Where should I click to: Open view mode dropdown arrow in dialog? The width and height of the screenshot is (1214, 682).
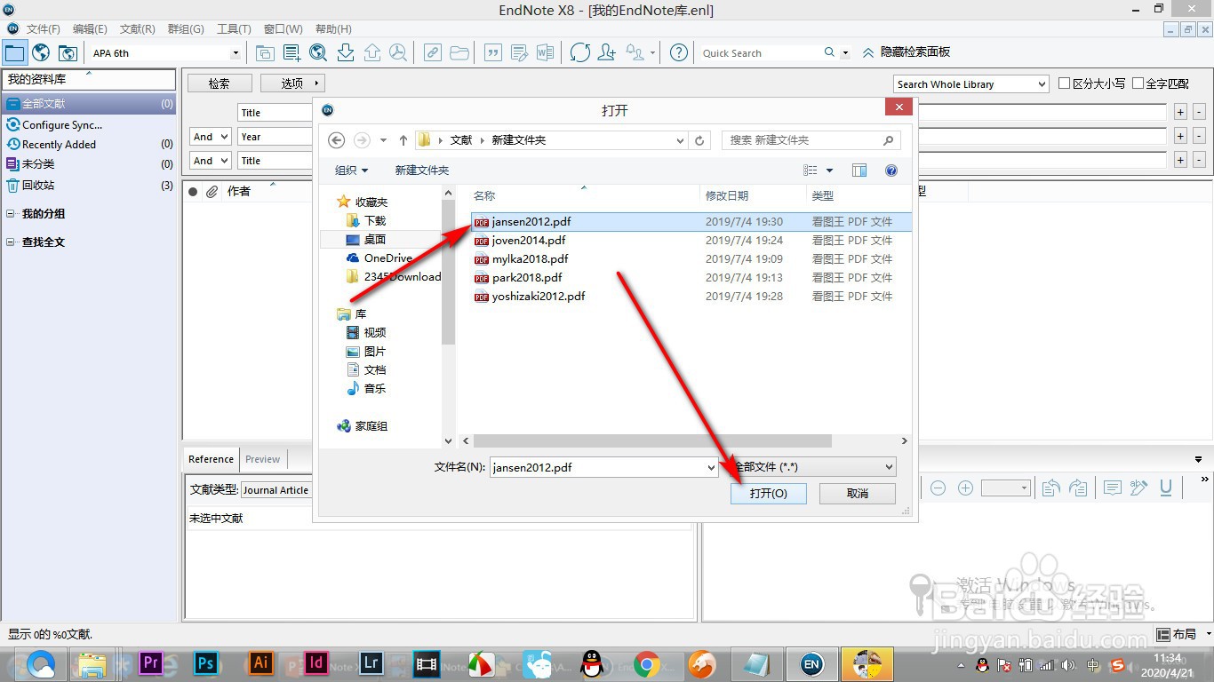(x=830, y=170)
